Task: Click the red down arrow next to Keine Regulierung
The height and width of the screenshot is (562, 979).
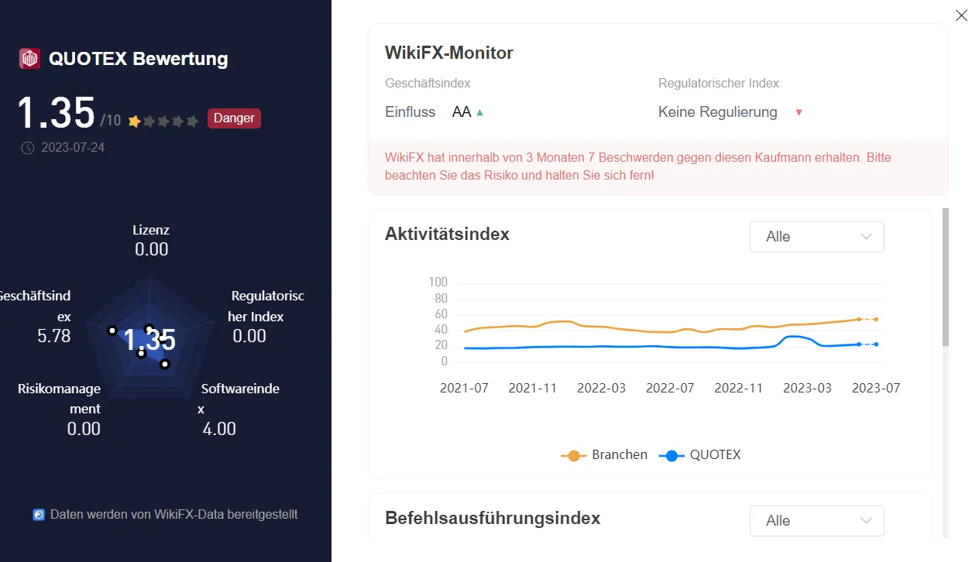Action: pos(799,112)
